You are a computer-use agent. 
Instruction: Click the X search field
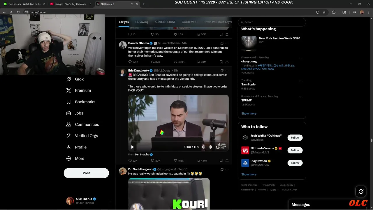coord(272,22)
